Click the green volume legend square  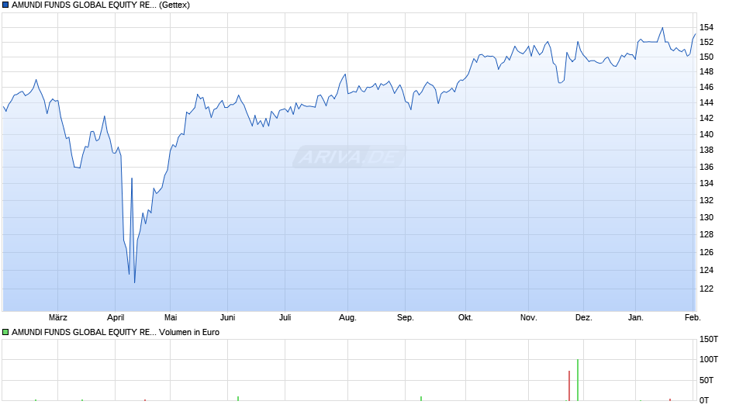click(x=5, y=332)
